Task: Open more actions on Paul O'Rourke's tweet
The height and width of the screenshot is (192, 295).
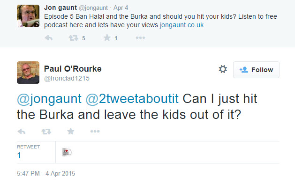Action: (95, 131)
